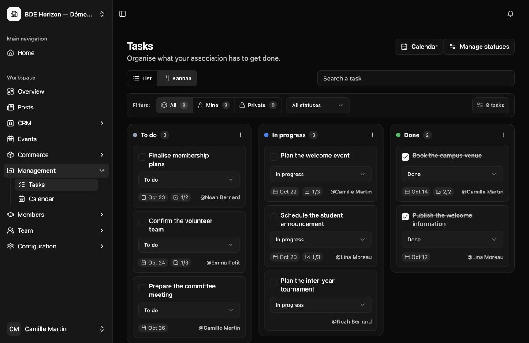Add a task in Done column
The image size is (529, 343).
tap(504, 135)
